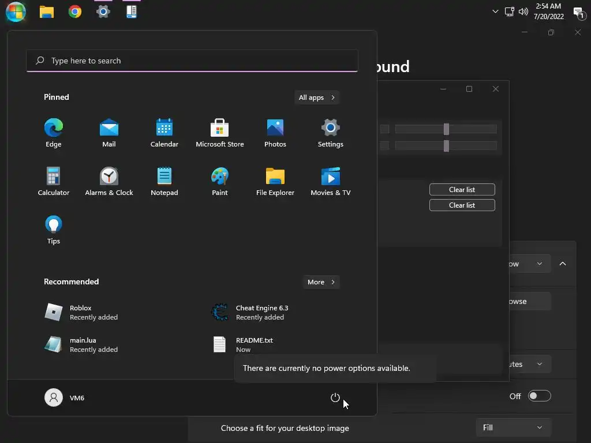Open the Fill fit dropdown
This screenshot has width=591, height=443.
click(x=513, y=427)
